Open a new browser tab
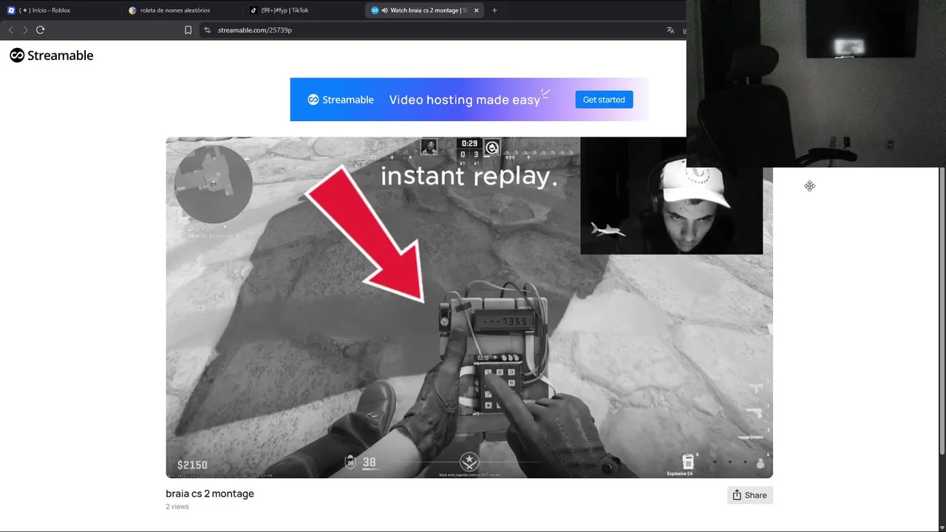Image resolution: width=946 pixels, height=532 pixels. click(x=494, y=10)
